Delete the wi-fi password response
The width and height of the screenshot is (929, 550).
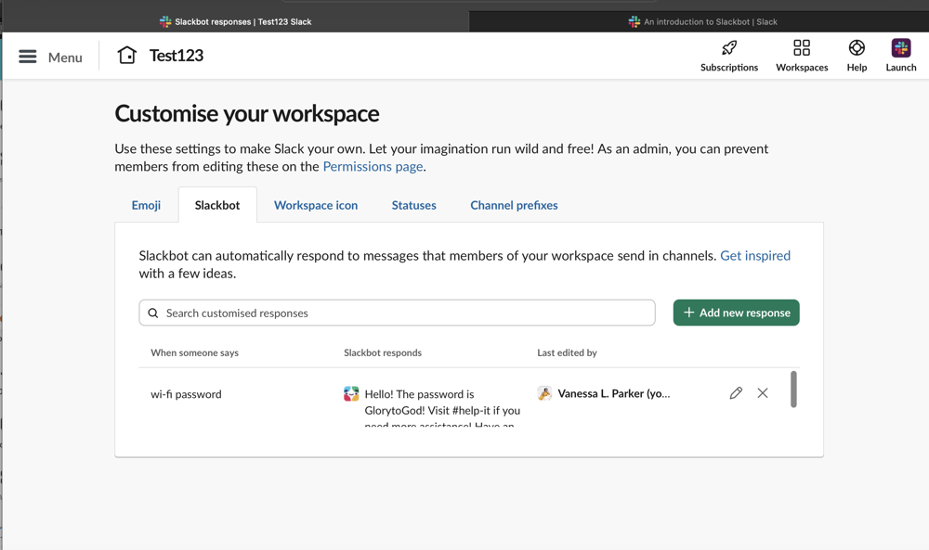click(x=763, y=393)
